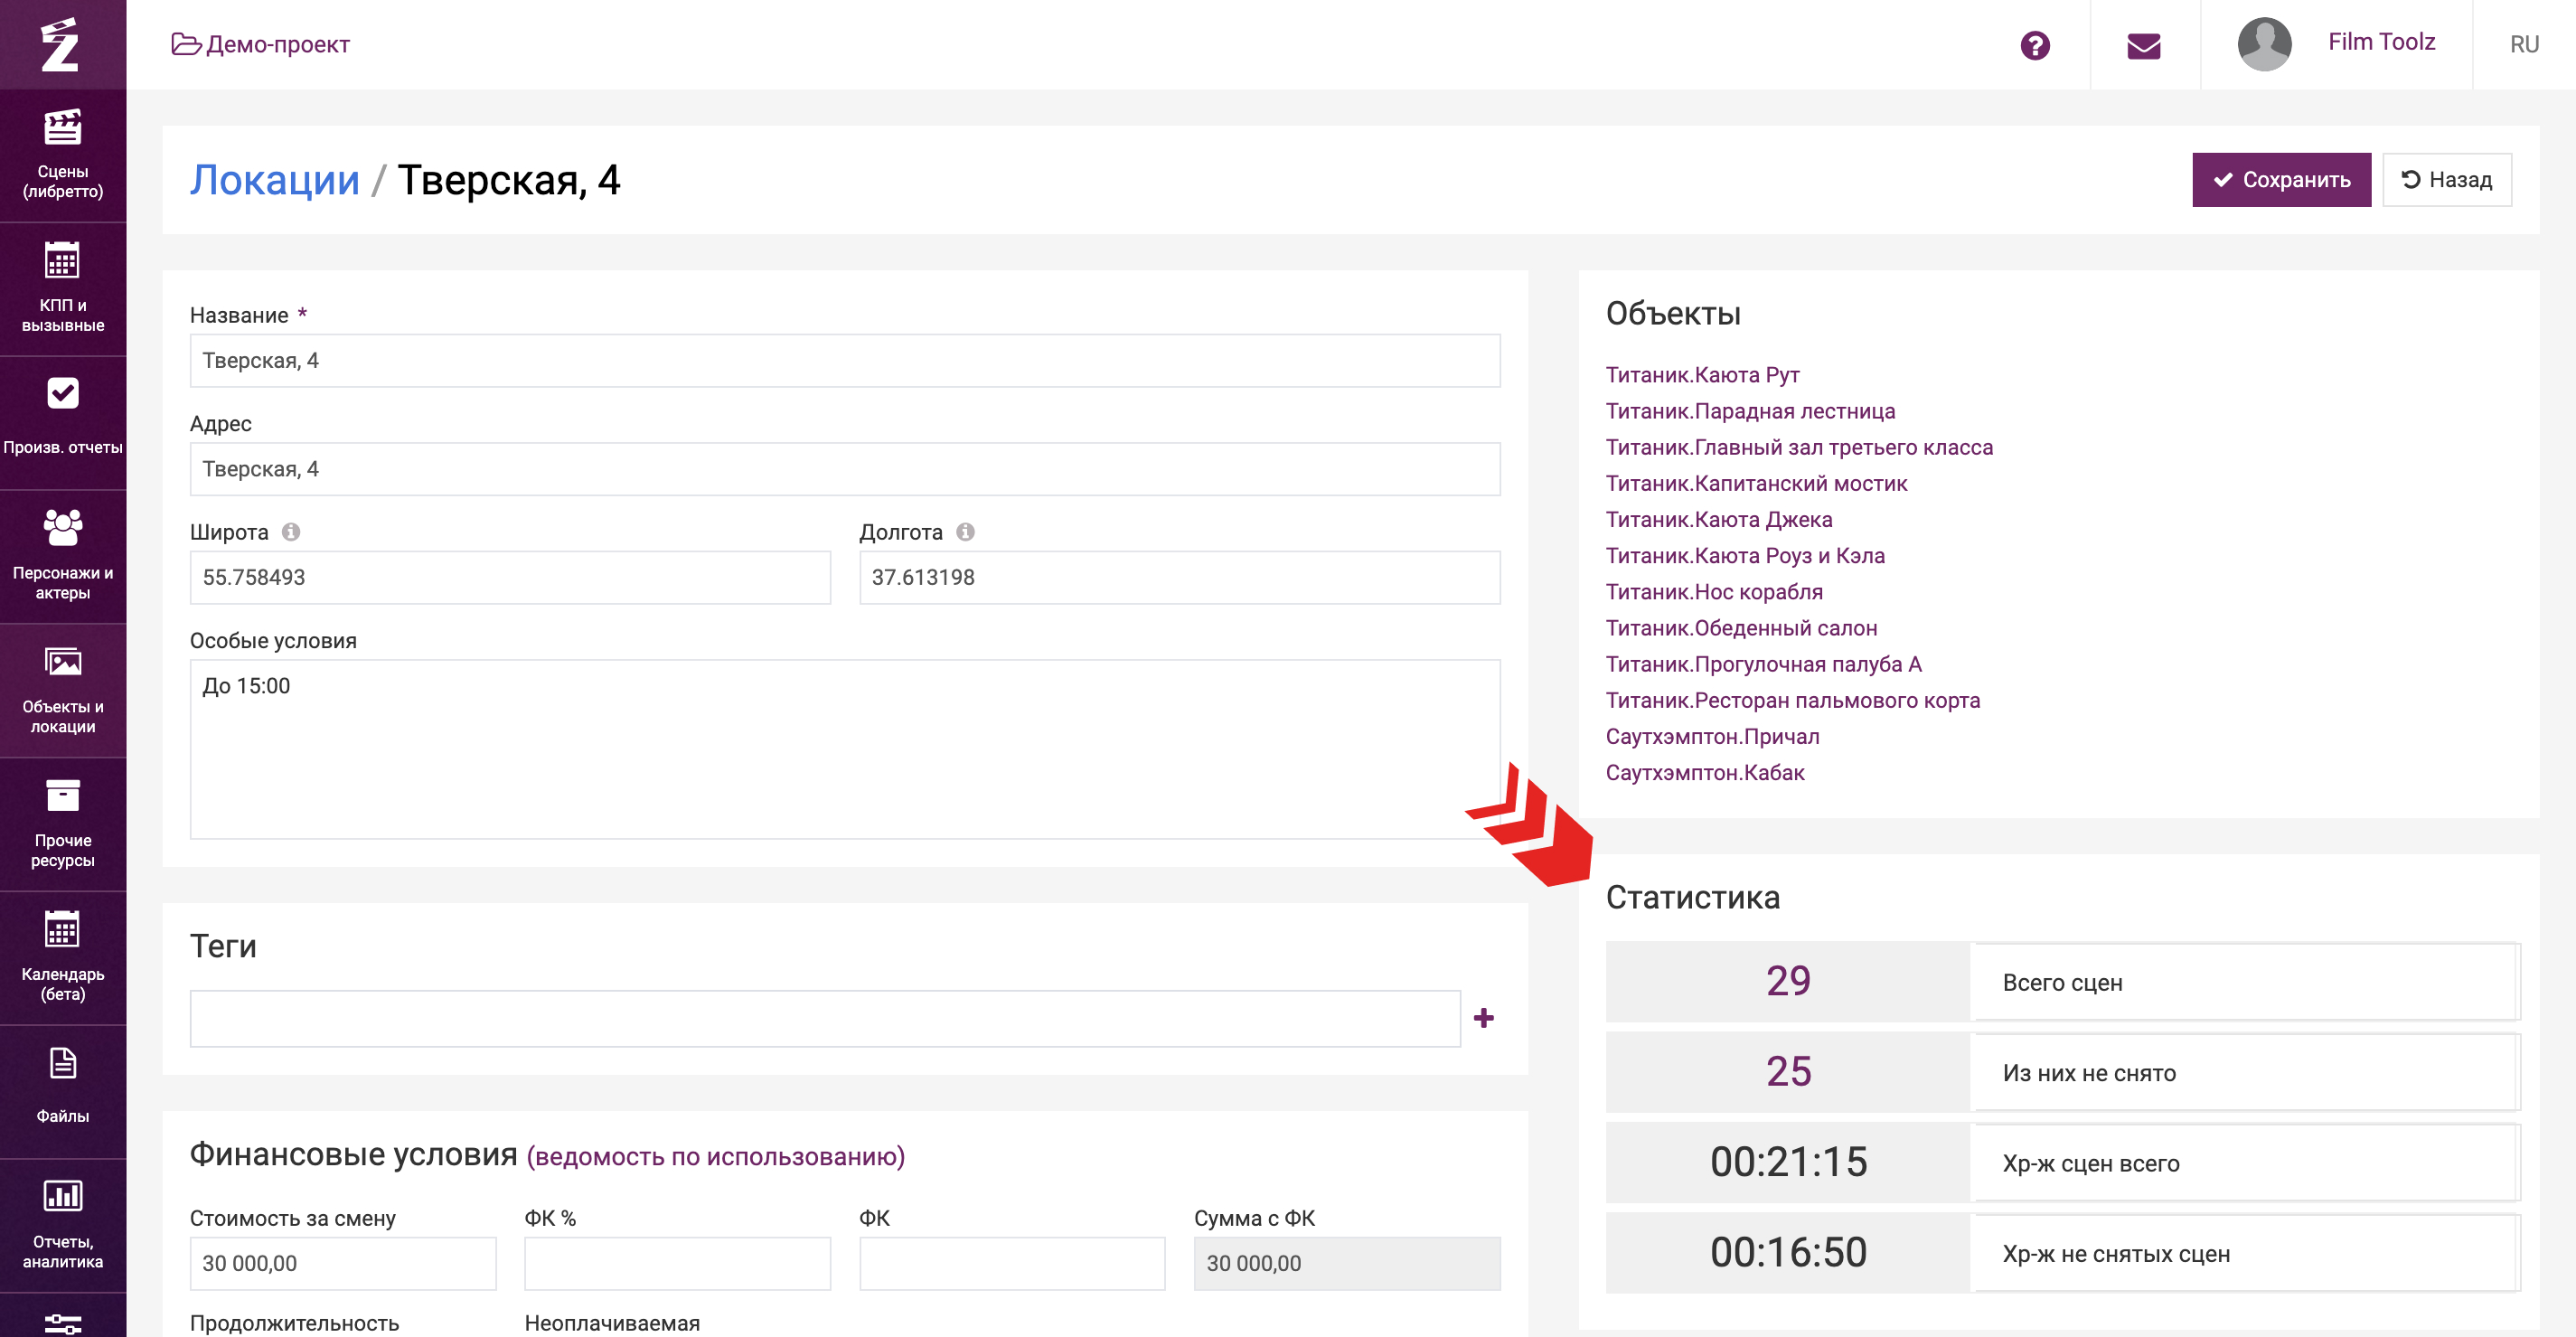
Task: Open Прочие ресурсы sidebar section
Action: click(x=63, y=825)
